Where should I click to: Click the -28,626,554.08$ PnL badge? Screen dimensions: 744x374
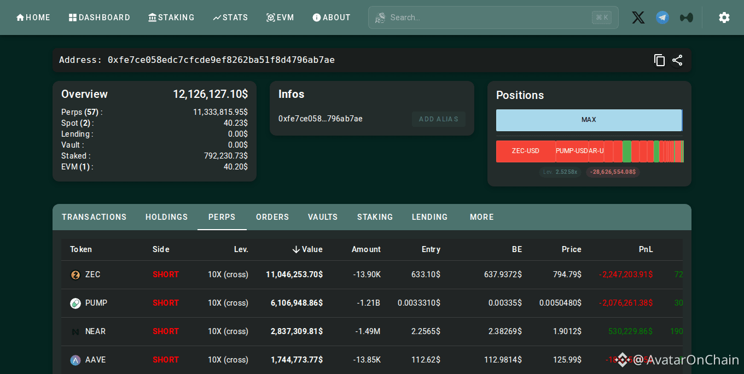tap(613, 172)
